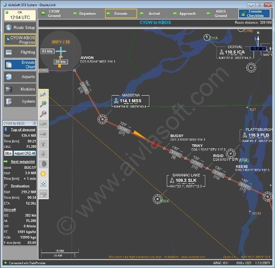This screenshot has height=268, width=275.
Task: Open the Modules menu
Action: pos(20,89)
